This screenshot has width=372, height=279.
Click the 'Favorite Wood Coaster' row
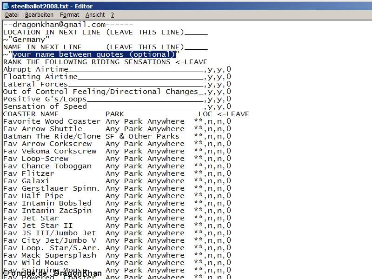click(117, 121)
